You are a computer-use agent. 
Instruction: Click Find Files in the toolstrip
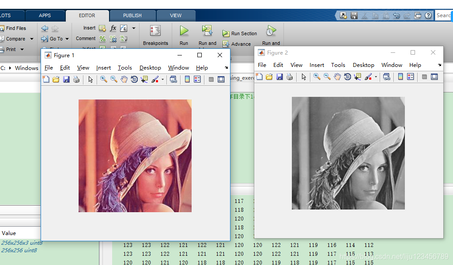click(x=13, y=28)
